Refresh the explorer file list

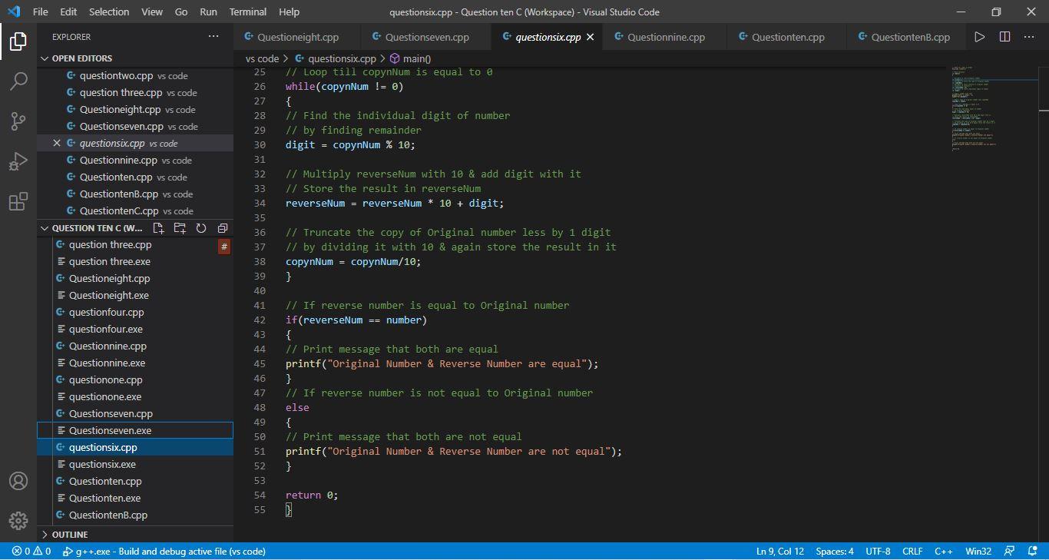tap(201, 228)
